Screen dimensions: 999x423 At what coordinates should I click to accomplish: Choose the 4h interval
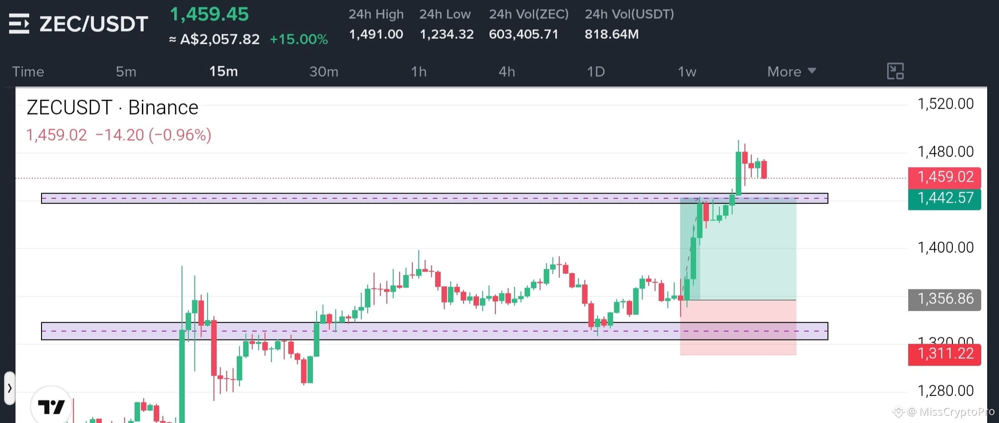507,72
